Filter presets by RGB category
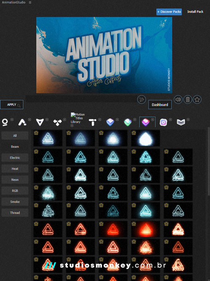This screenshot has width=210, height=281. 15,191
